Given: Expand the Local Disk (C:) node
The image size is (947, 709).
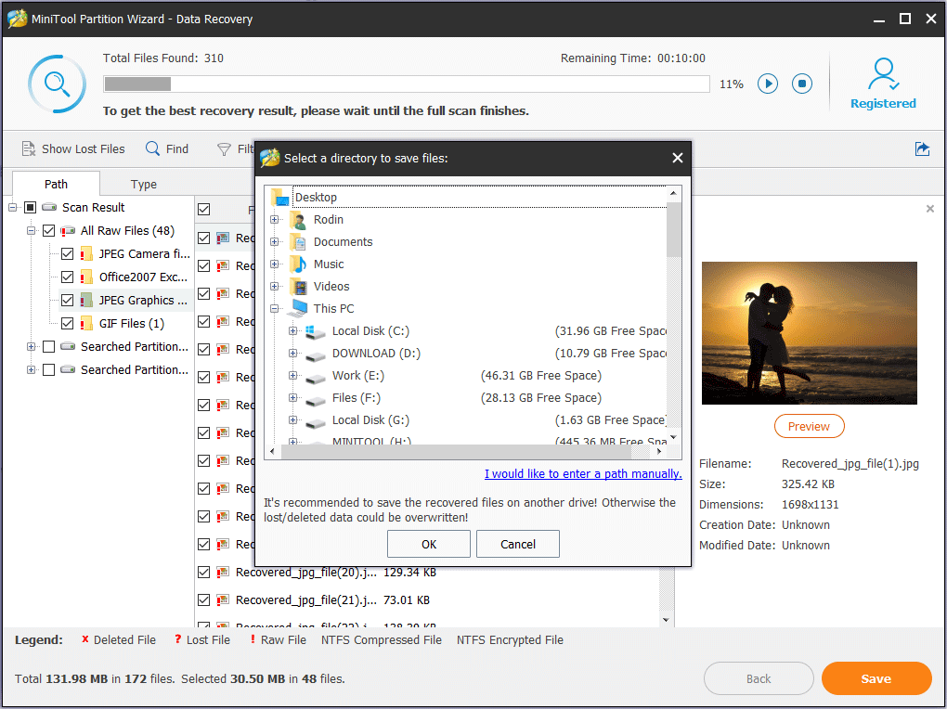Looking at the screenshot, I should (292, 331).
